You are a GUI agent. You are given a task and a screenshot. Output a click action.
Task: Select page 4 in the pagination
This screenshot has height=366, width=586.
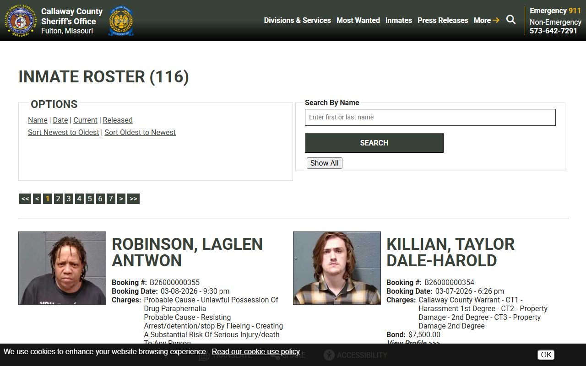79,199
